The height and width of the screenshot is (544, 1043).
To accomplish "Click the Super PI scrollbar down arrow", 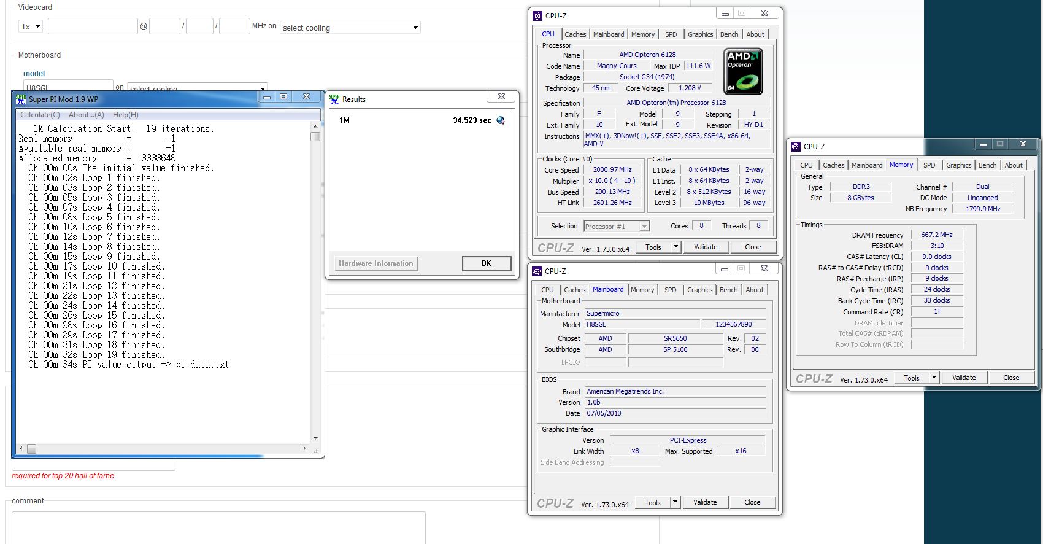I will (315, 438).
